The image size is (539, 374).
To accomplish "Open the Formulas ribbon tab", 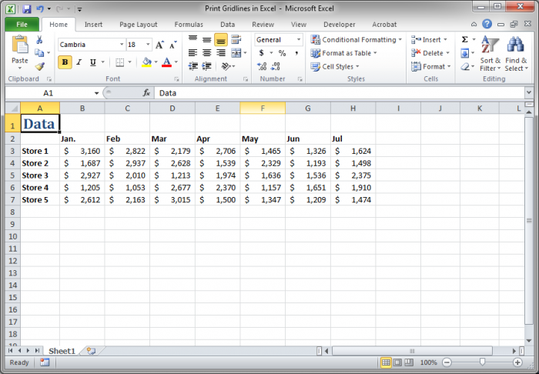I will point(189,25).
